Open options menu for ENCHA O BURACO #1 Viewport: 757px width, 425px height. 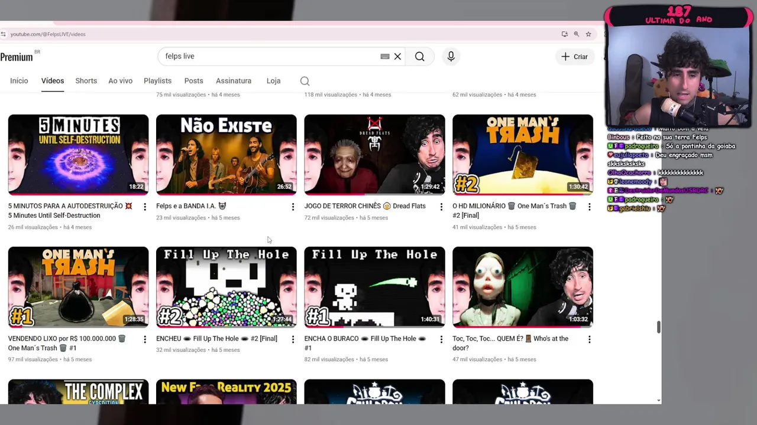coord(441,339)
